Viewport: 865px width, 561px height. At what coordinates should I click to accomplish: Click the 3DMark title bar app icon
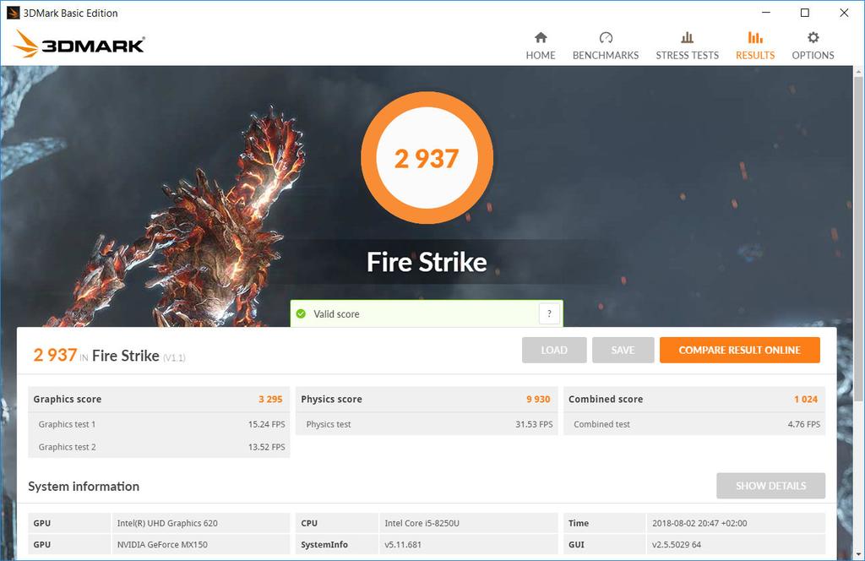13,13
